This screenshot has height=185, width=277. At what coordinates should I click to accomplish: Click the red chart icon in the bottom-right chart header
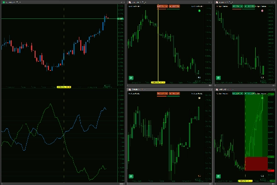point(217,90)
